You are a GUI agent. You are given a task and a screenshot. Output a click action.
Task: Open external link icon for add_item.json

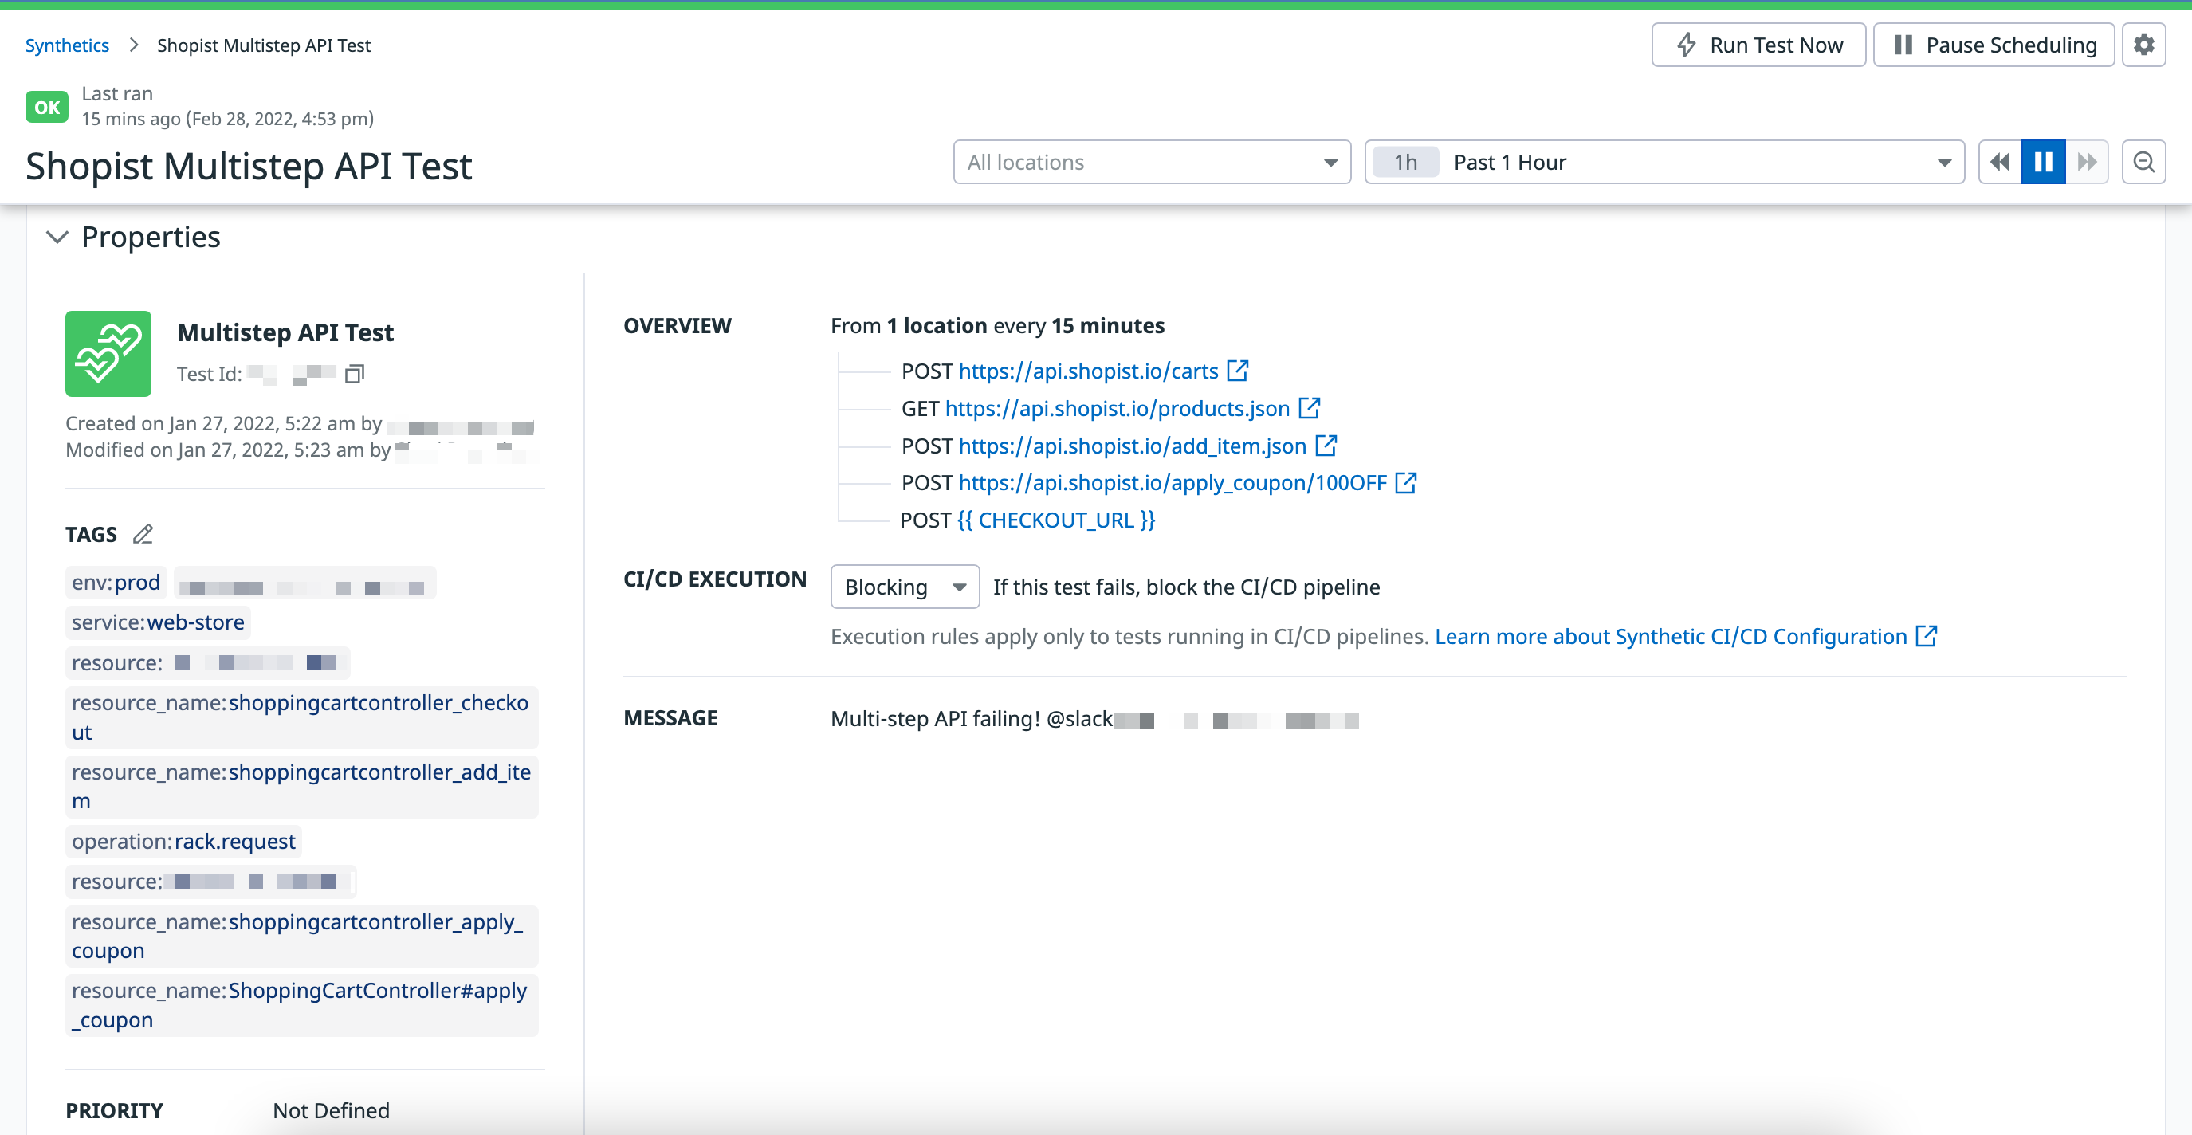[1326, 446]
